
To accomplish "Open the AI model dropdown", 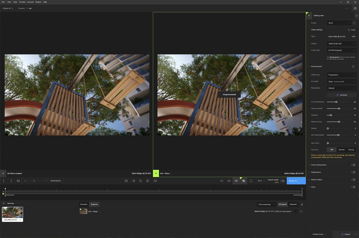I will [x=342, y=81].
